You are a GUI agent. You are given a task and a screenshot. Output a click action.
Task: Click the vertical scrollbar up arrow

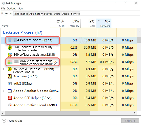click(139, 31)
